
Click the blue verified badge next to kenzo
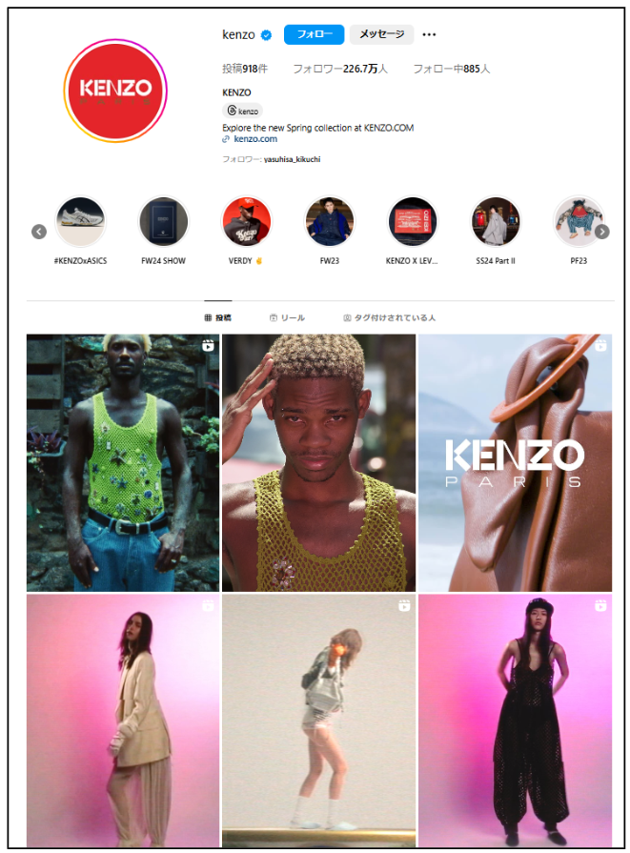[266, 35]
